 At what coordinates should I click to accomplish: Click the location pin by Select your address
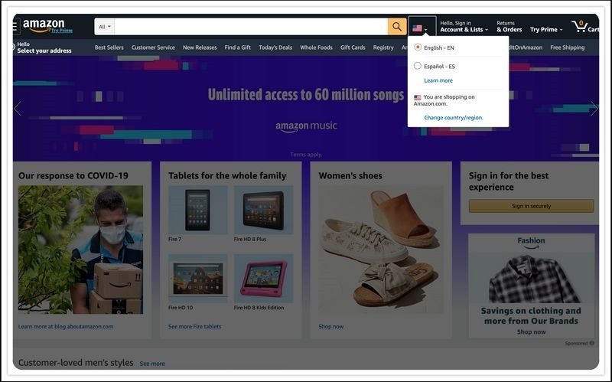(14, 47)
